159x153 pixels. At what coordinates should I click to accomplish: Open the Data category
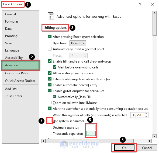pos(20,29)
